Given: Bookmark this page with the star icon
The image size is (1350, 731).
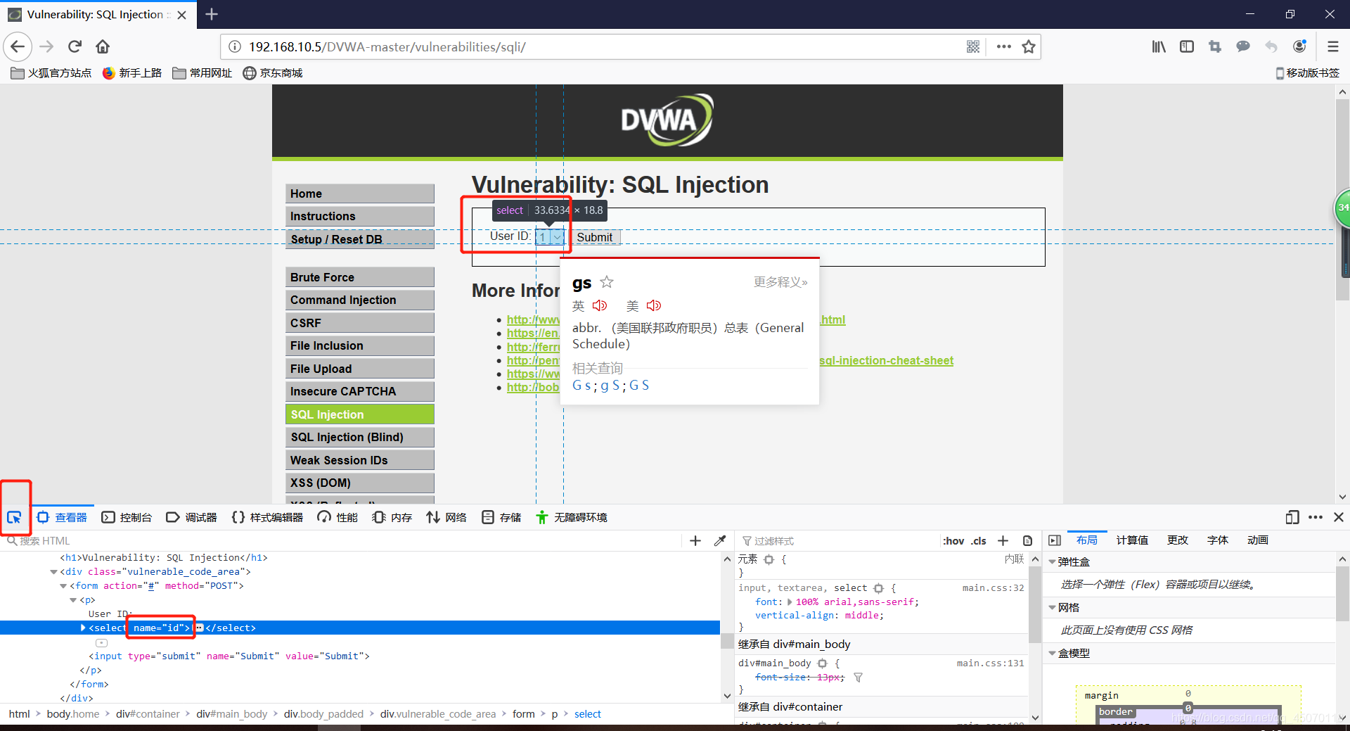Looking at the screenshot, I should (x=1029, y=46).
